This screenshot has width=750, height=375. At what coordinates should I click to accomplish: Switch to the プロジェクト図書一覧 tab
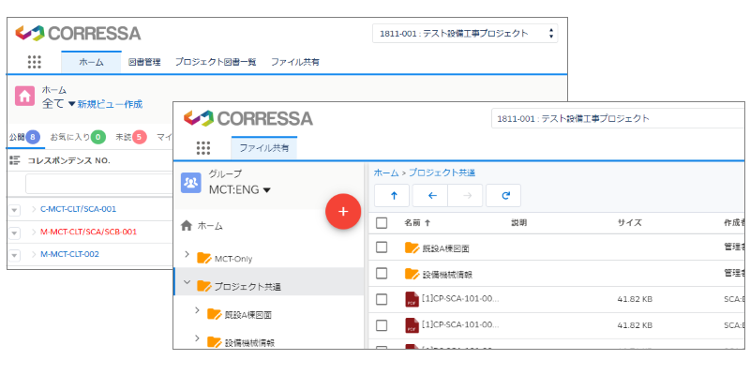click(x=216, y=62)
